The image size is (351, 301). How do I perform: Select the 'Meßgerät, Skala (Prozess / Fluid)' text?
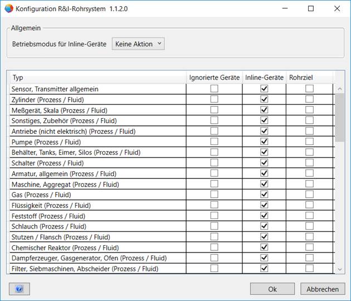59,110
